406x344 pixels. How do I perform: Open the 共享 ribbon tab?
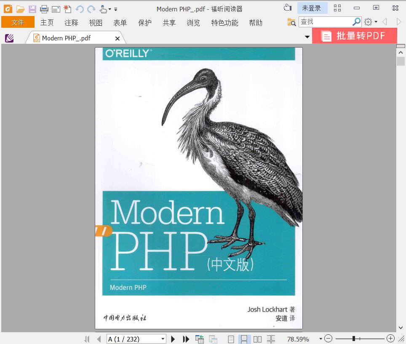[x=169, y=23]
